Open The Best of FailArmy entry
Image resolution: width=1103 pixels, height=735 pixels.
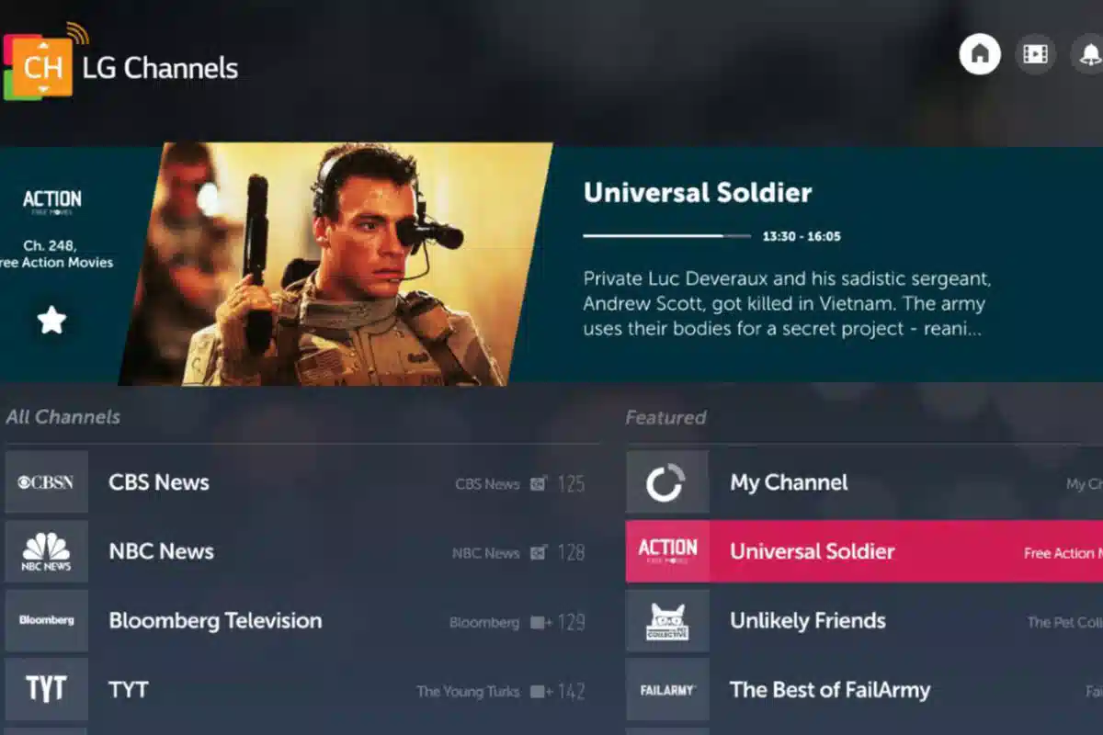tap(864, 689)
